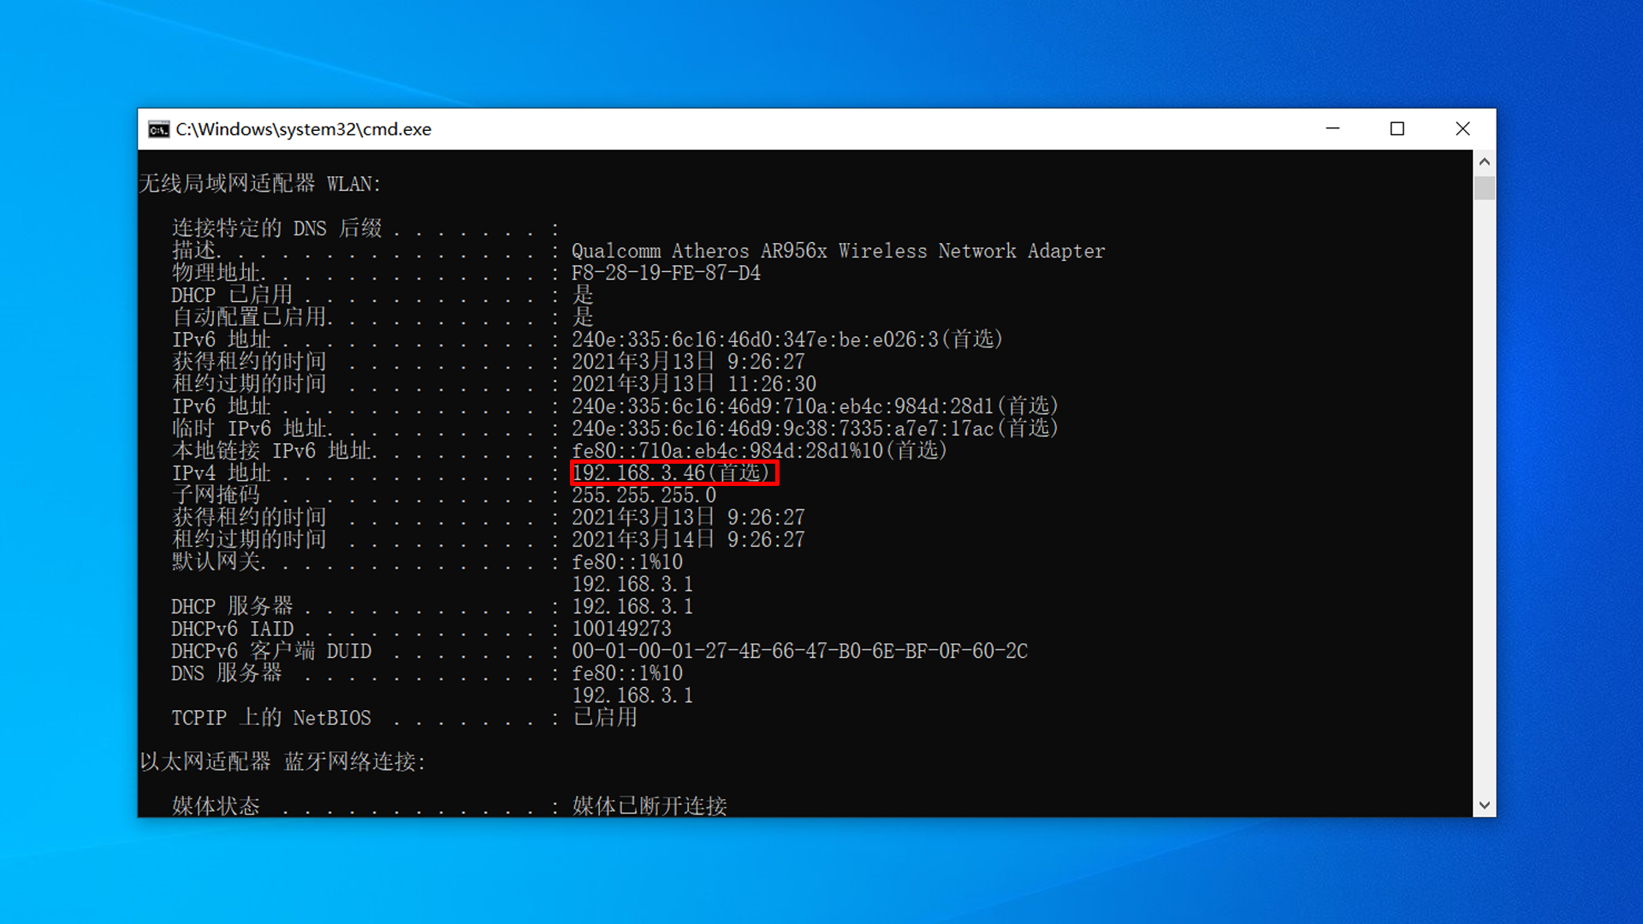1643x924 pixels.
Task: Click the 媒体已断开连接 media state text
Action: [x=649, y=806]
